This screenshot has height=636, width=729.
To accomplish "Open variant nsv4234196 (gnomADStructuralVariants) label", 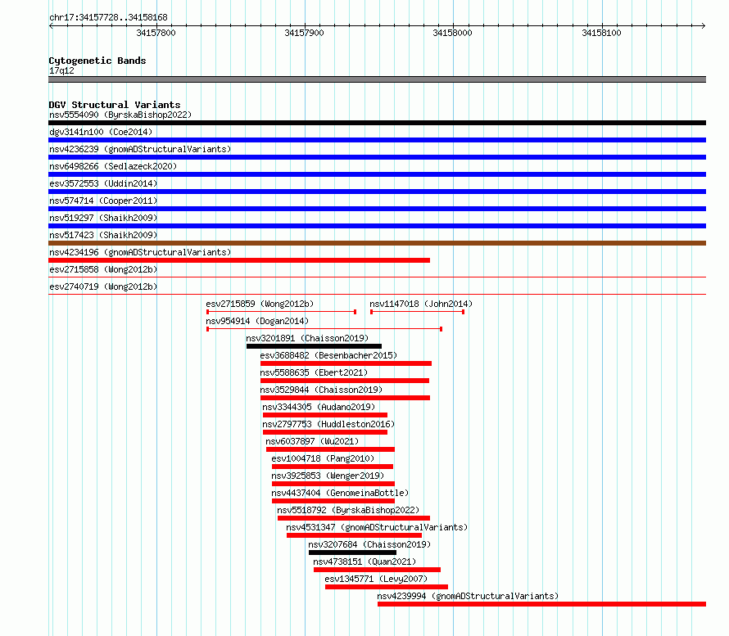I will coord(140,252).
